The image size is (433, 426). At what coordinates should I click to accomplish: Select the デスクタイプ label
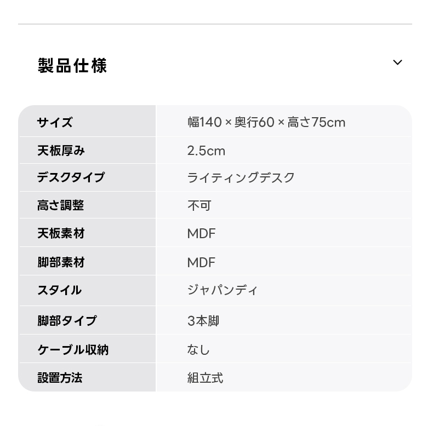click(71, 177)
